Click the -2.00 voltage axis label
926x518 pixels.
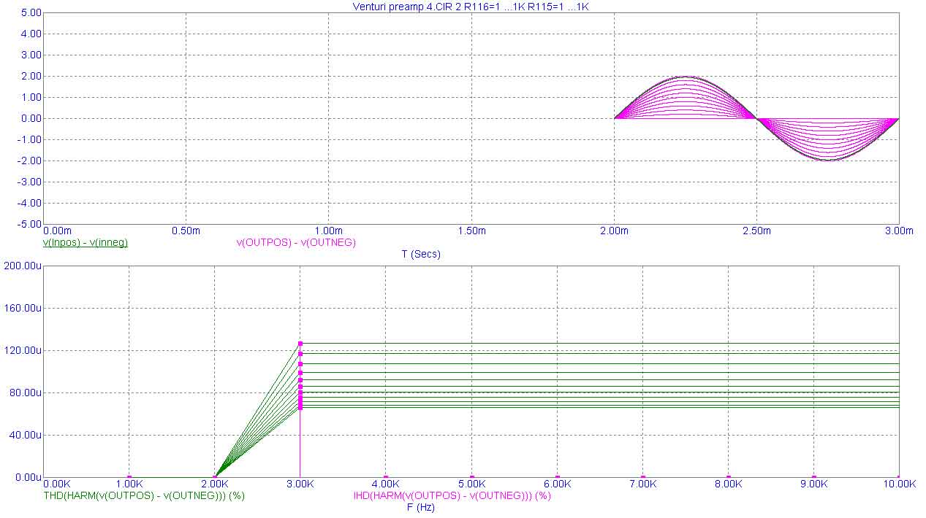click(x=29, y=161)
